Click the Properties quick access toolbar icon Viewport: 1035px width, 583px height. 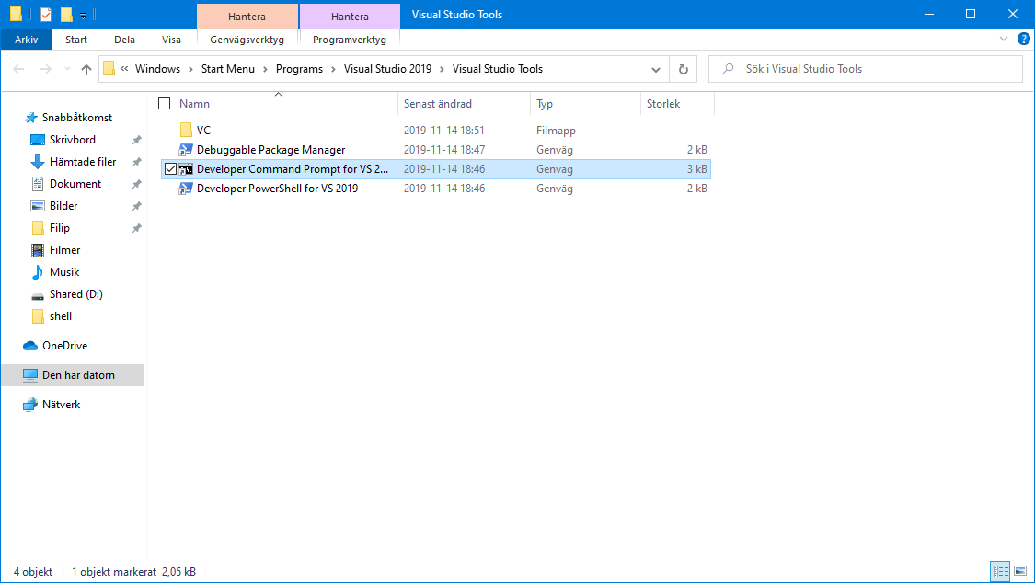coord(46,14)
